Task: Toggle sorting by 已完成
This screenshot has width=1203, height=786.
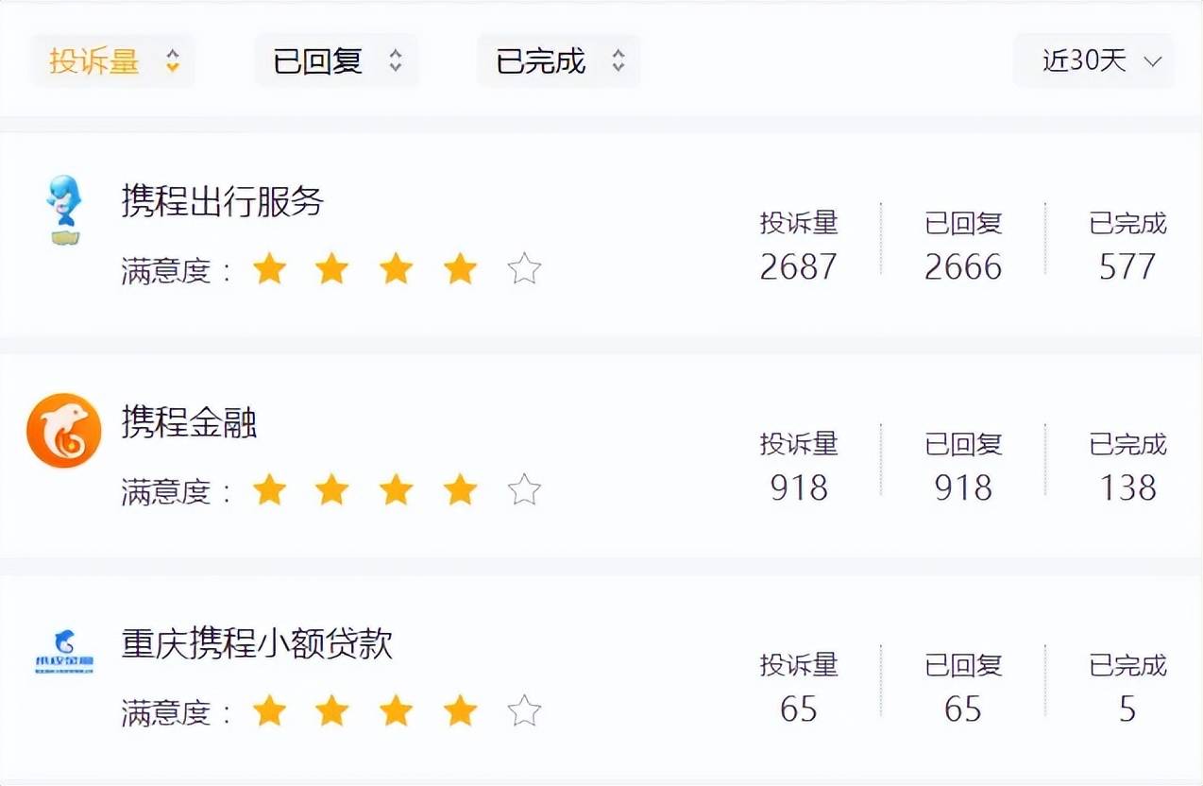Action: pos(541,61)
